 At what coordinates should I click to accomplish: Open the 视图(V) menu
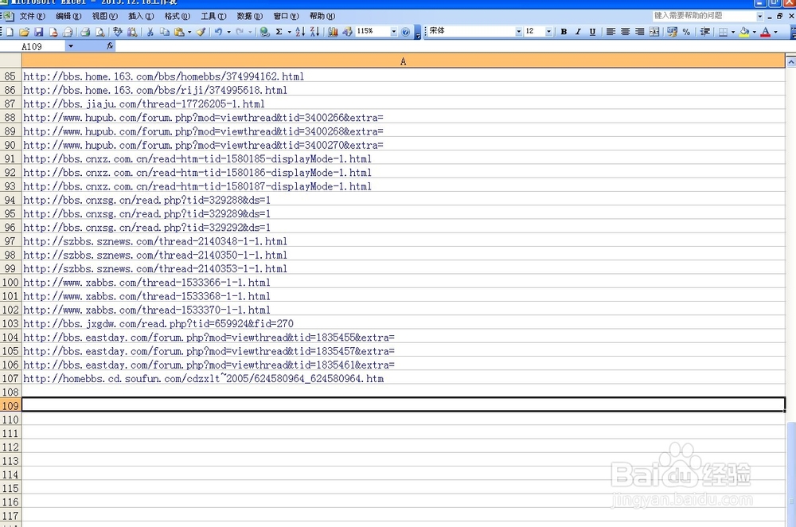tap(104, 16)
